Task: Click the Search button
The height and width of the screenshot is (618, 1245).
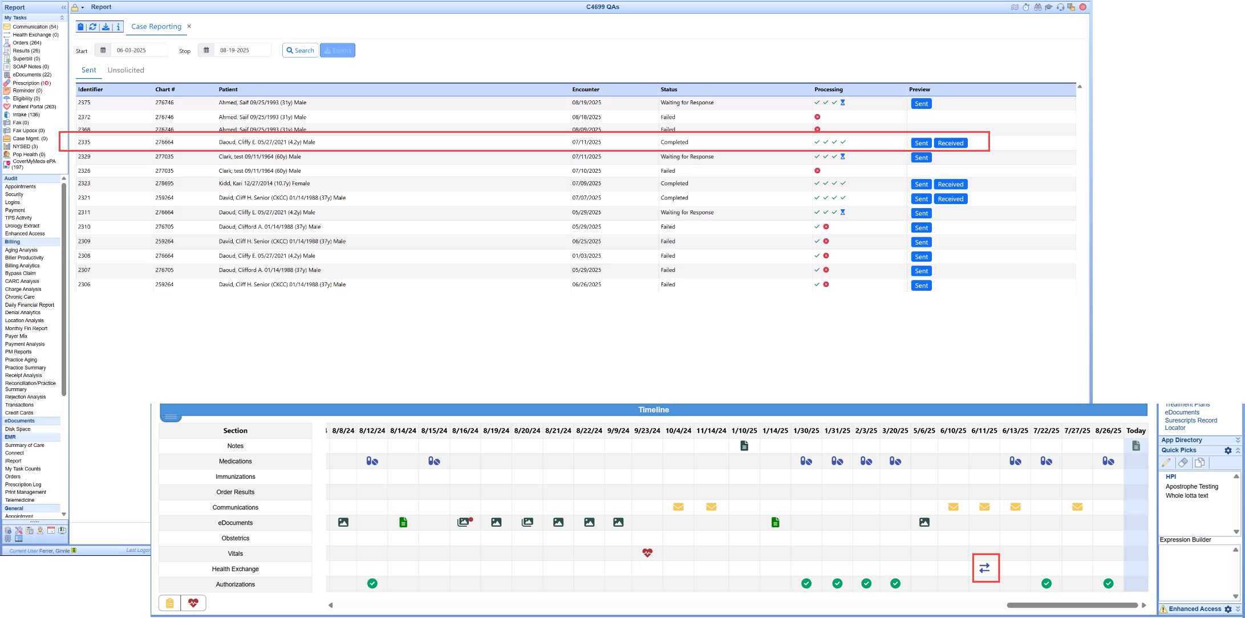Action: [300, 50]
